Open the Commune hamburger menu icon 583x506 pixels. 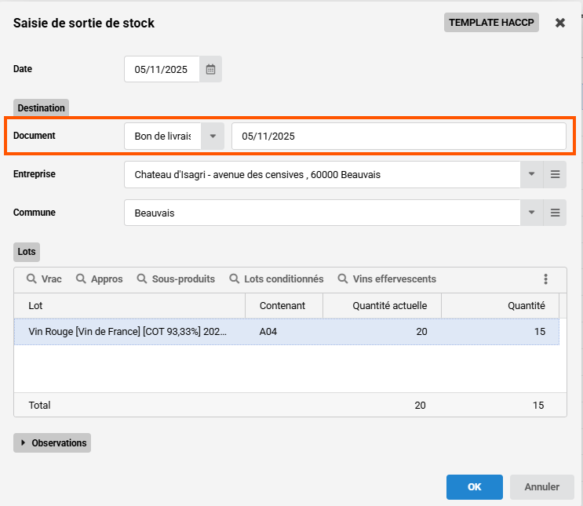[555, 213]
